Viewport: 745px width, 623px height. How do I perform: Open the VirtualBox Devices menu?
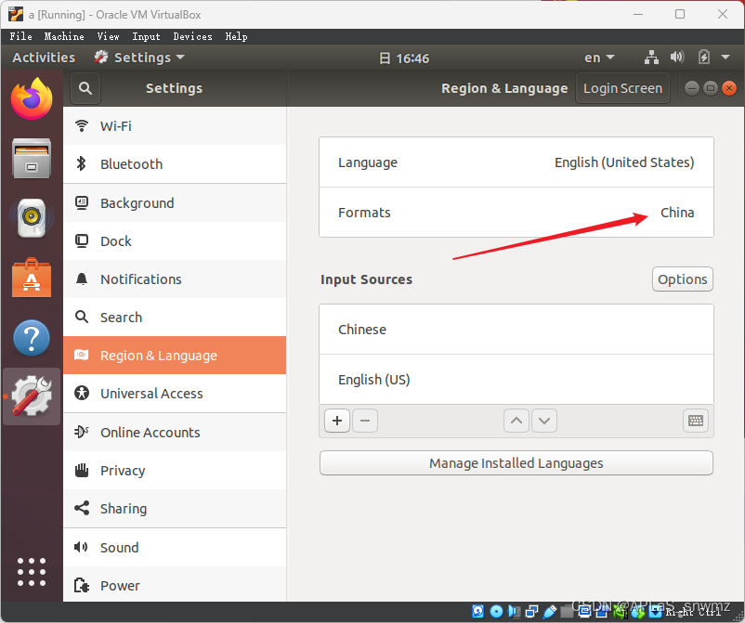point(192,36)
